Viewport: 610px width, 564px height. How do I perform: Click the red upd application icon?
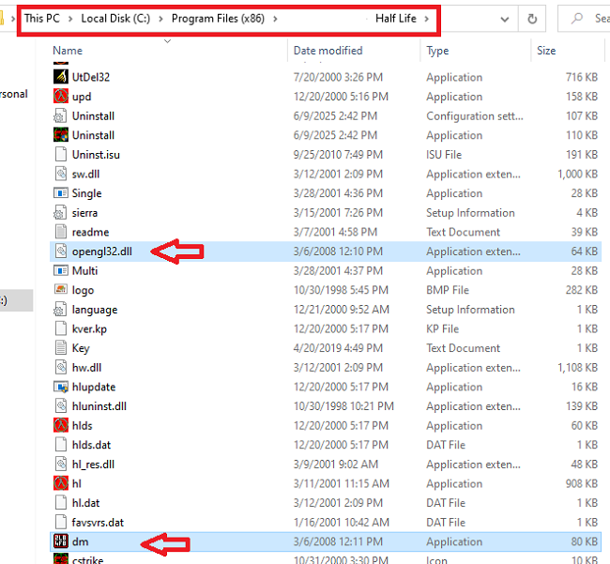pyautogui.click(x=61, y=97)
